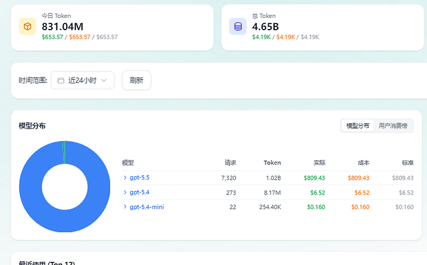Switch to the 模型分布 tab
This screenshot has width=427, height=265.
358,125
